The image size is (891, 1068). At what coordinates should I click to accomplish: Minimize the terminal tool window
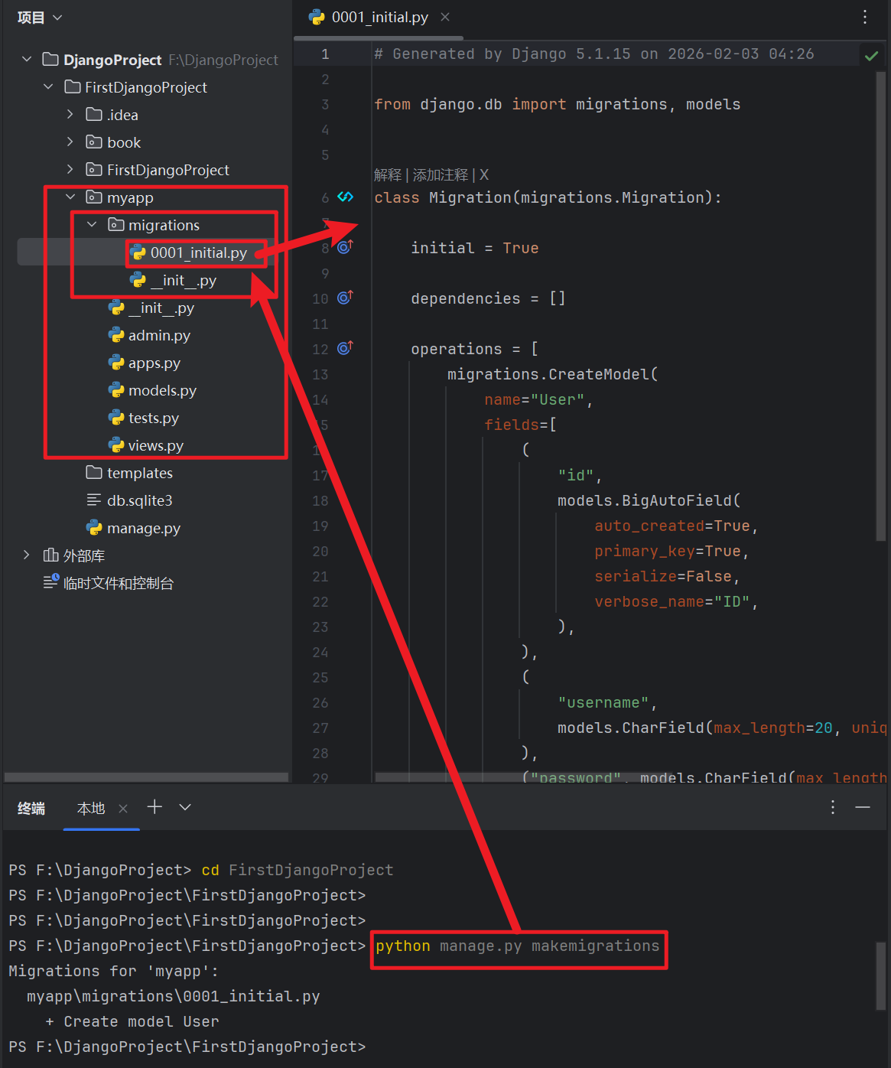tap(863, 807)
